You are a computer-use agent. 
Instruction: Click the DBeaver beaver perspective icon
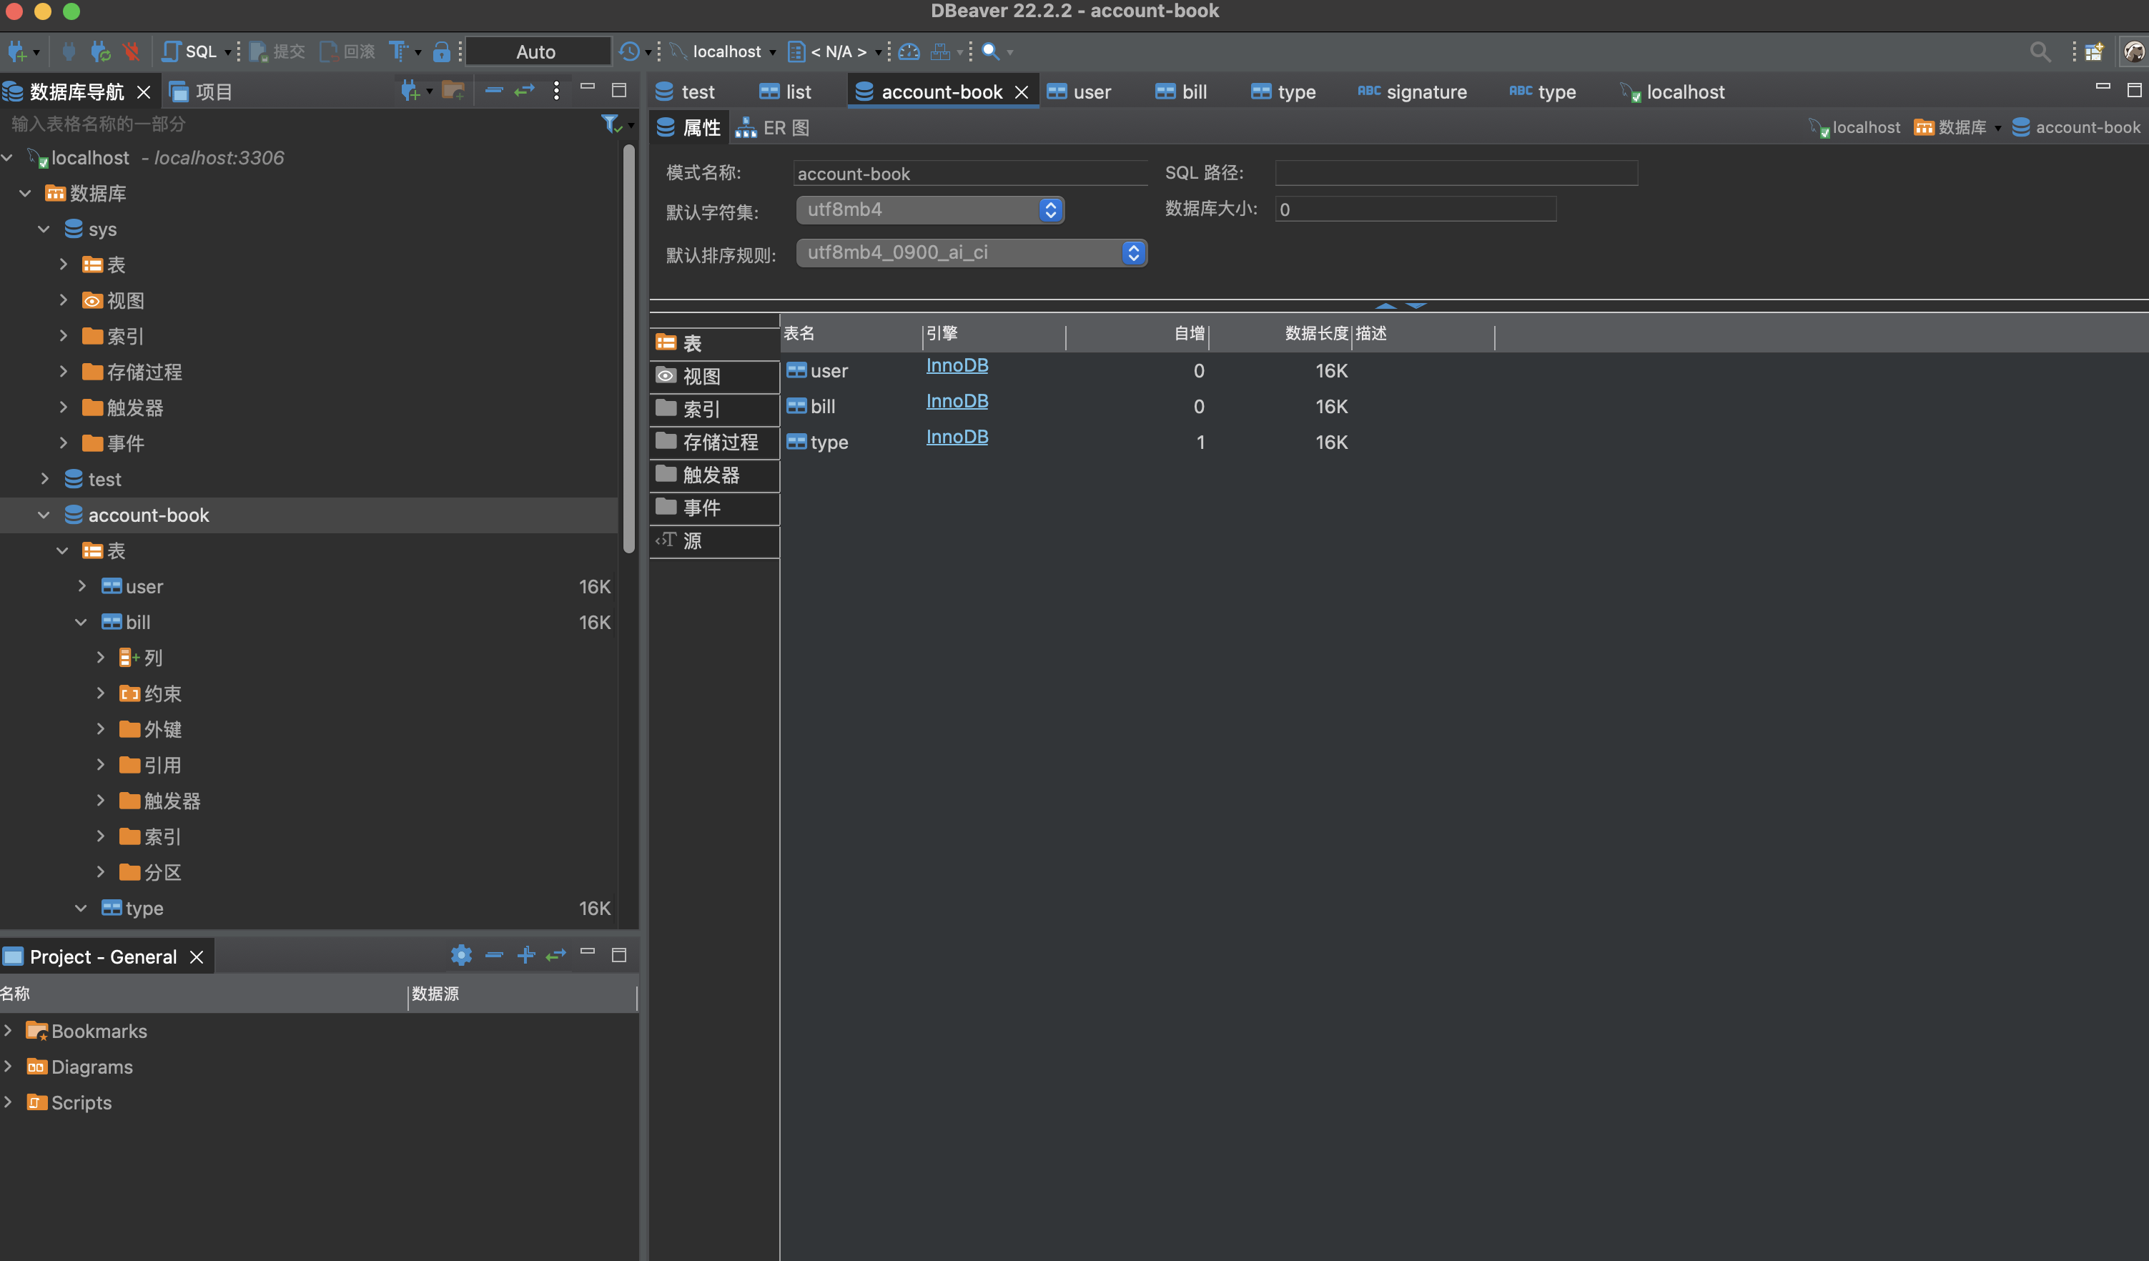point(2134,52)
